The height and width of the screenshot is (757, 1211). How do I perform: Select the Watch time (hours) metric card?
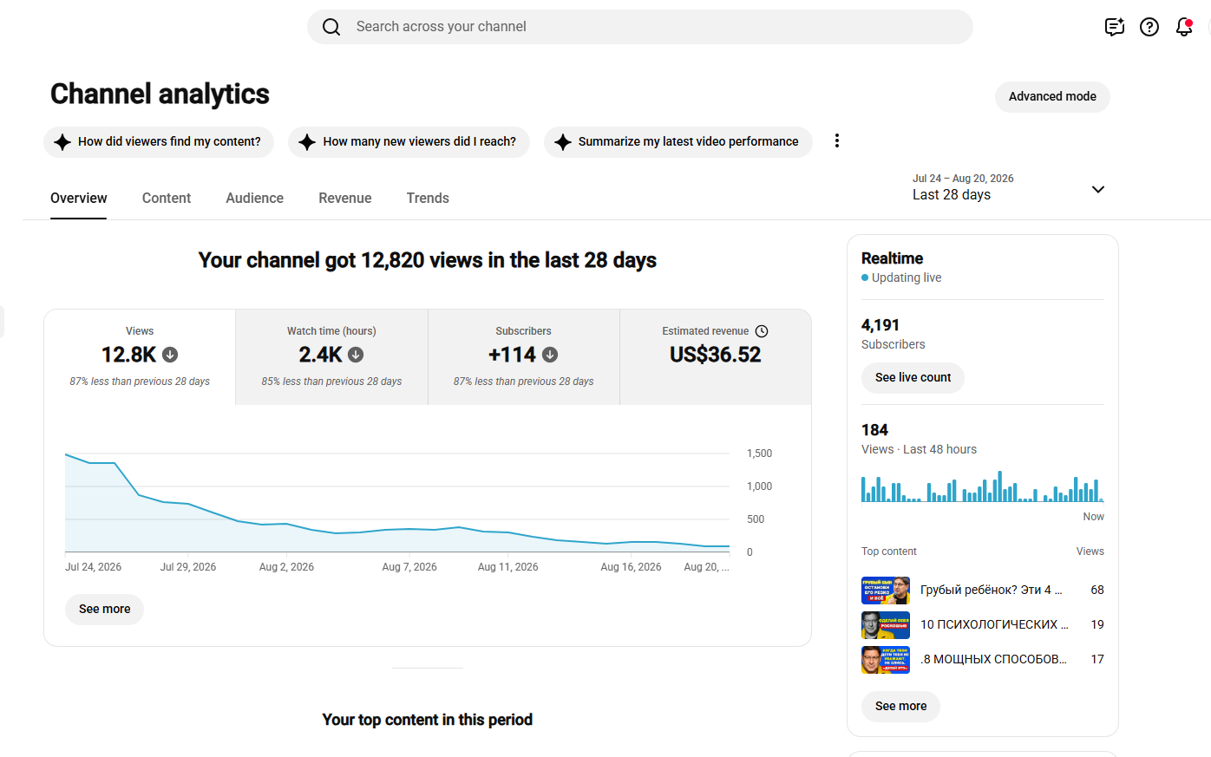pos(331,357)
